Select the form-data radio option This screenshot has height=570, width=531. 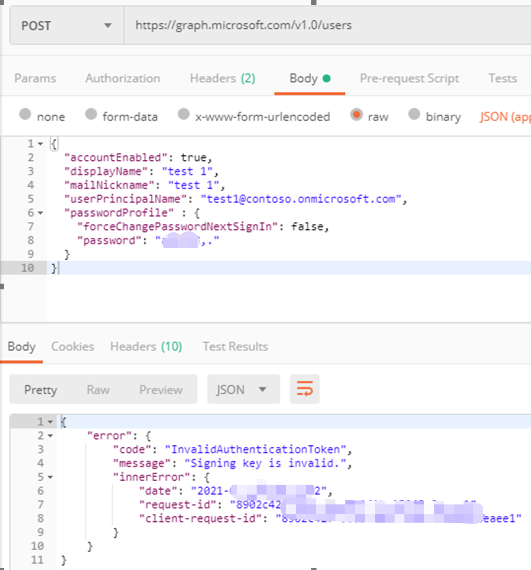pyautogui.click(x=91, y=115)
